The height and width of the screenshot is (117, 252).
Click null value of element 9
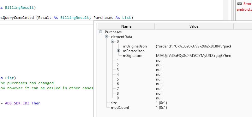[x=159, y=98]
